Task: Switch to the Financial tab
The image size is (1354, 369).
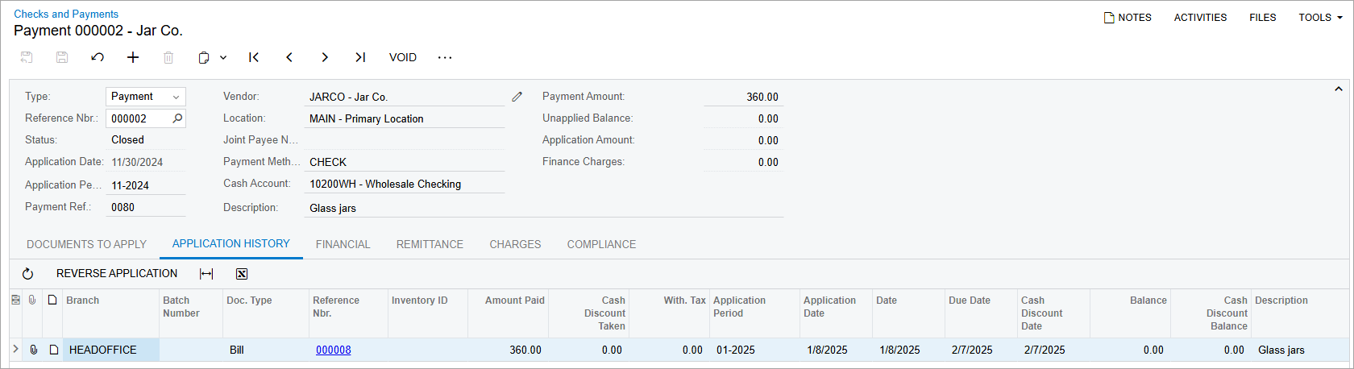Action: pos(343,244)
